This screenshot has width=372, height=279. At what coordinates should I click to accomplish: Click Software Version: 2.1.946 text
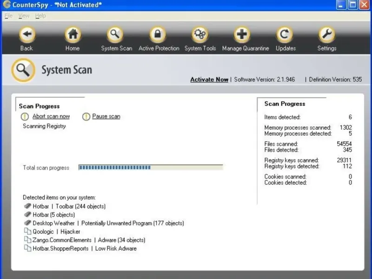[x=265, y=80]
